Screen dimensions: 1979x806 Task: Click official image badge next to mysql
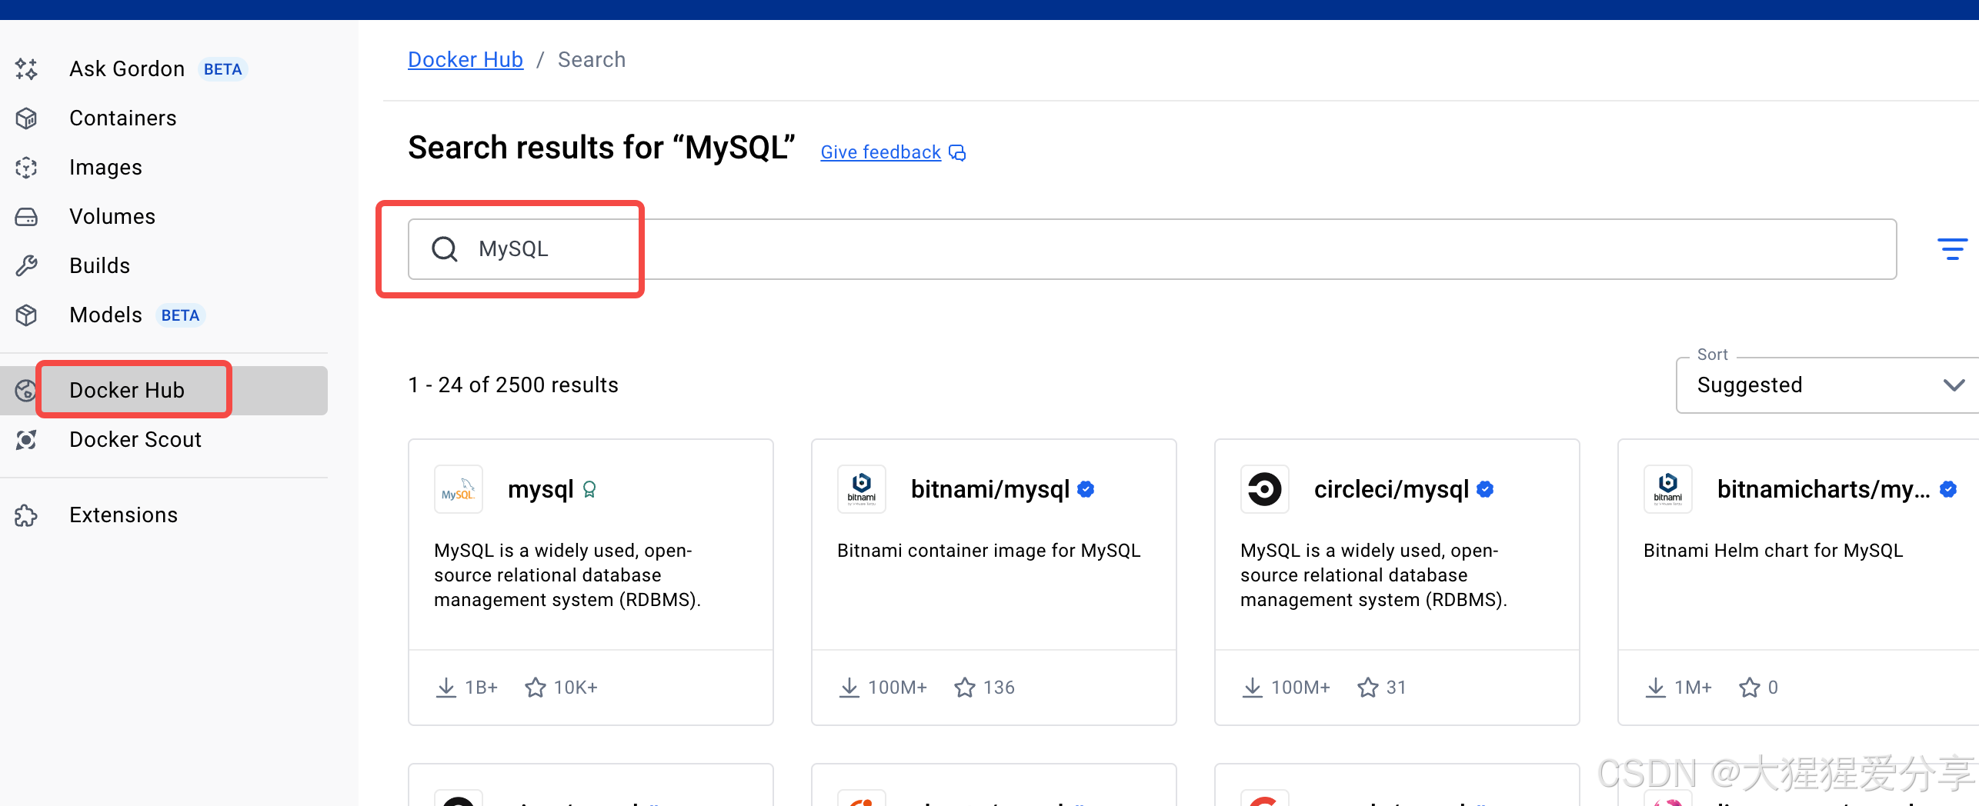(589, 489)
